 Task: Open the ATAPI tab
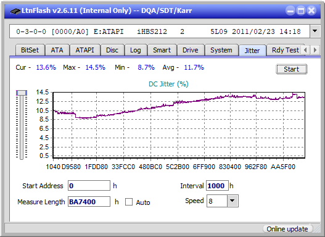84,50
